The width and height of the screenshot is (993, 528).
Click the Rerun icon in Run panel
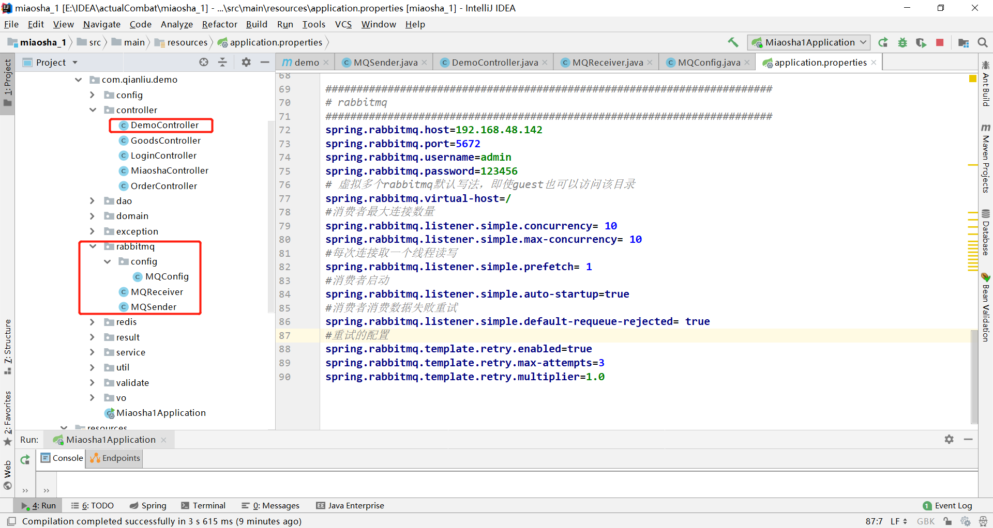pyautogui.click(x=25, y=459)
